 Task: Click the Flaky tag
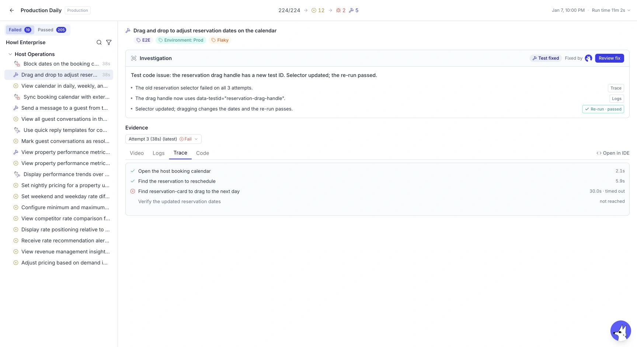tap(220, 40)
